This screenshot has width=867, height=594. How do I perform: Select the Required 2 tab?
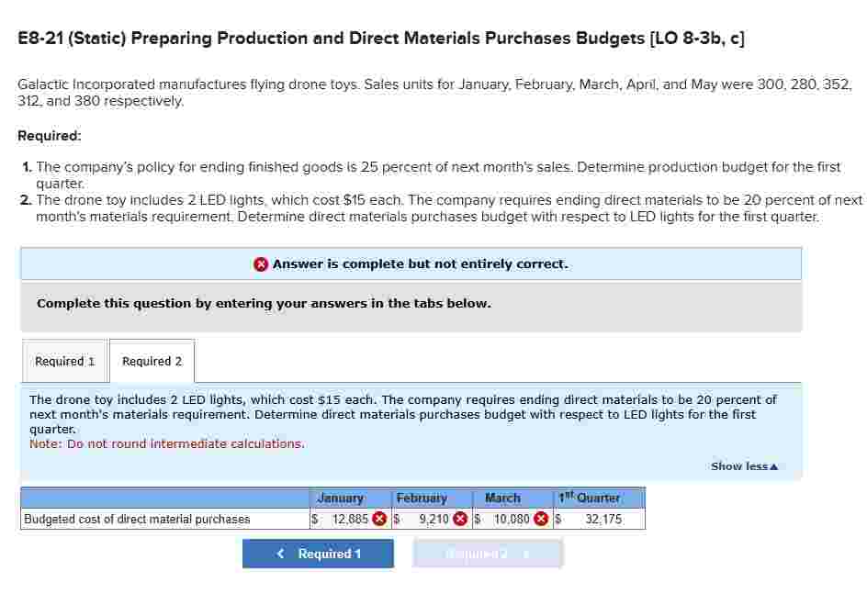coord(152,360)
